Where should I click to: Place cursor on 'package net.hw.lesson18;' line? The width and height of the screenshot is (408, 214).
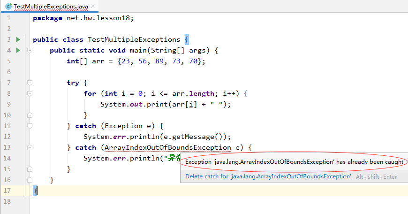[83, 18]
